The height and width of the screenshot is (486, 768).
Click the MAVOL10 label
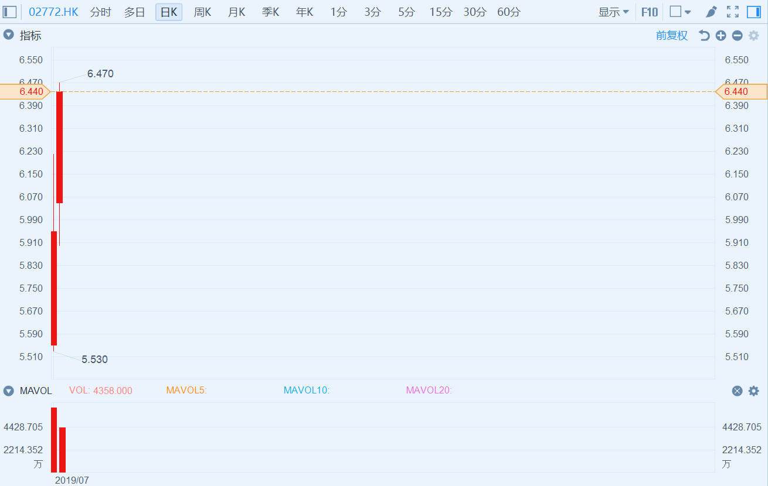(307, 391)
